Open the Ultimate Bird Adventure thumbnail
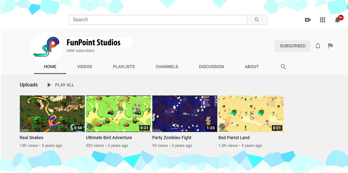 (118, 114)
